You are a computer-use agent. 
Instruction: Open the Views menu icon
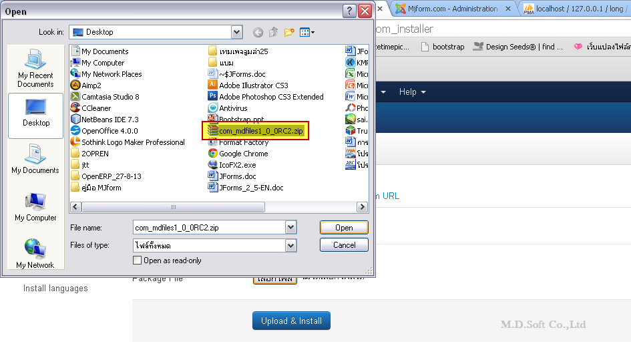pos(306,32)
